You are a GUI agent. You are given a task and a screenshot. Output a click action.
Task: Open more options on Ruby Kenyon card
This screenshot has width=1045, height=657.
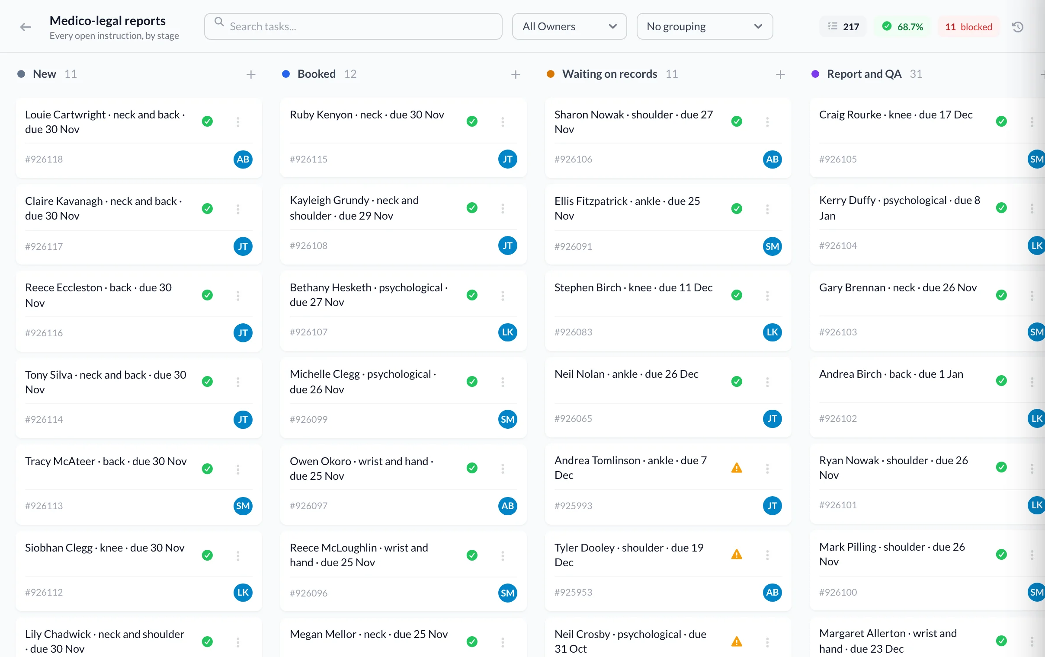click(x=503, y=122)
